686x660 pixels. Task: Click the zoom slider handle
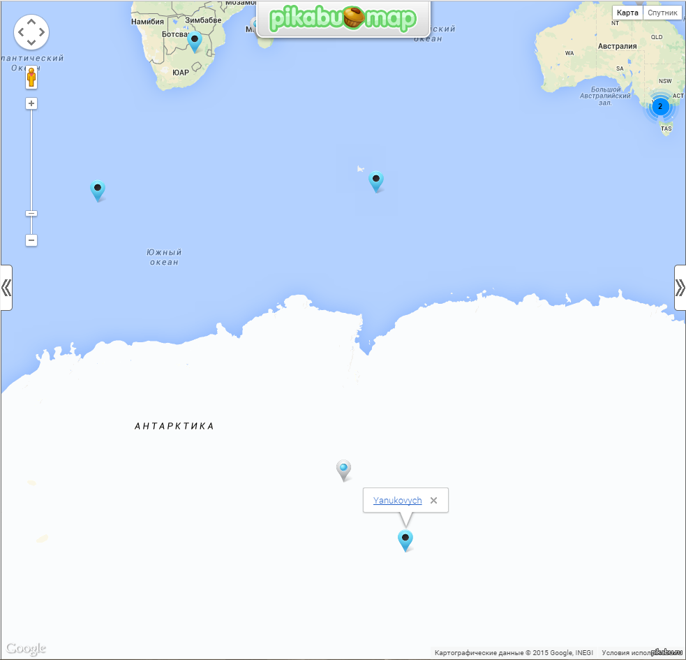(x=31, y=213)
